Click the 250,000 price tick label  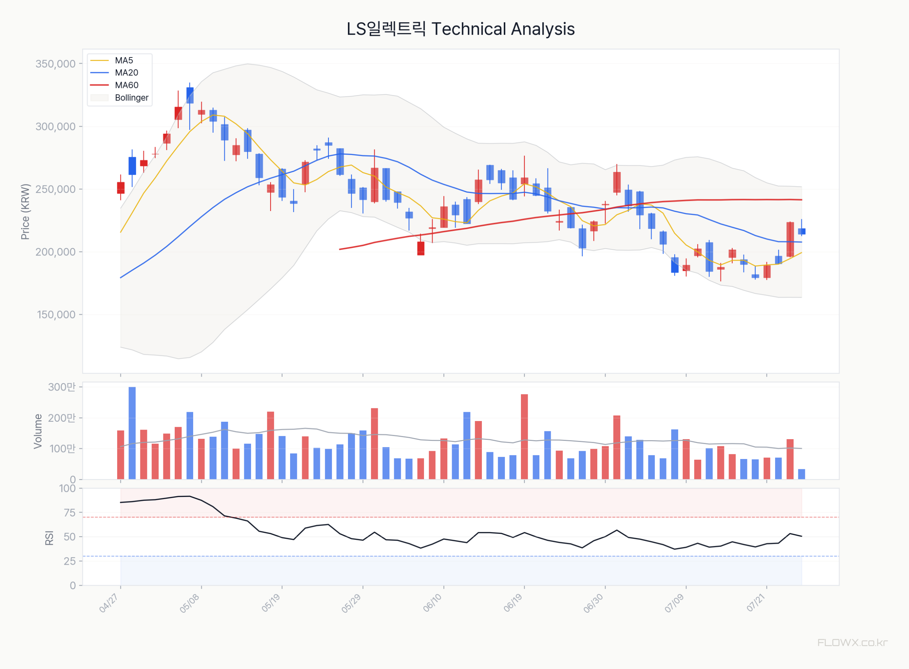click(55, 189)
